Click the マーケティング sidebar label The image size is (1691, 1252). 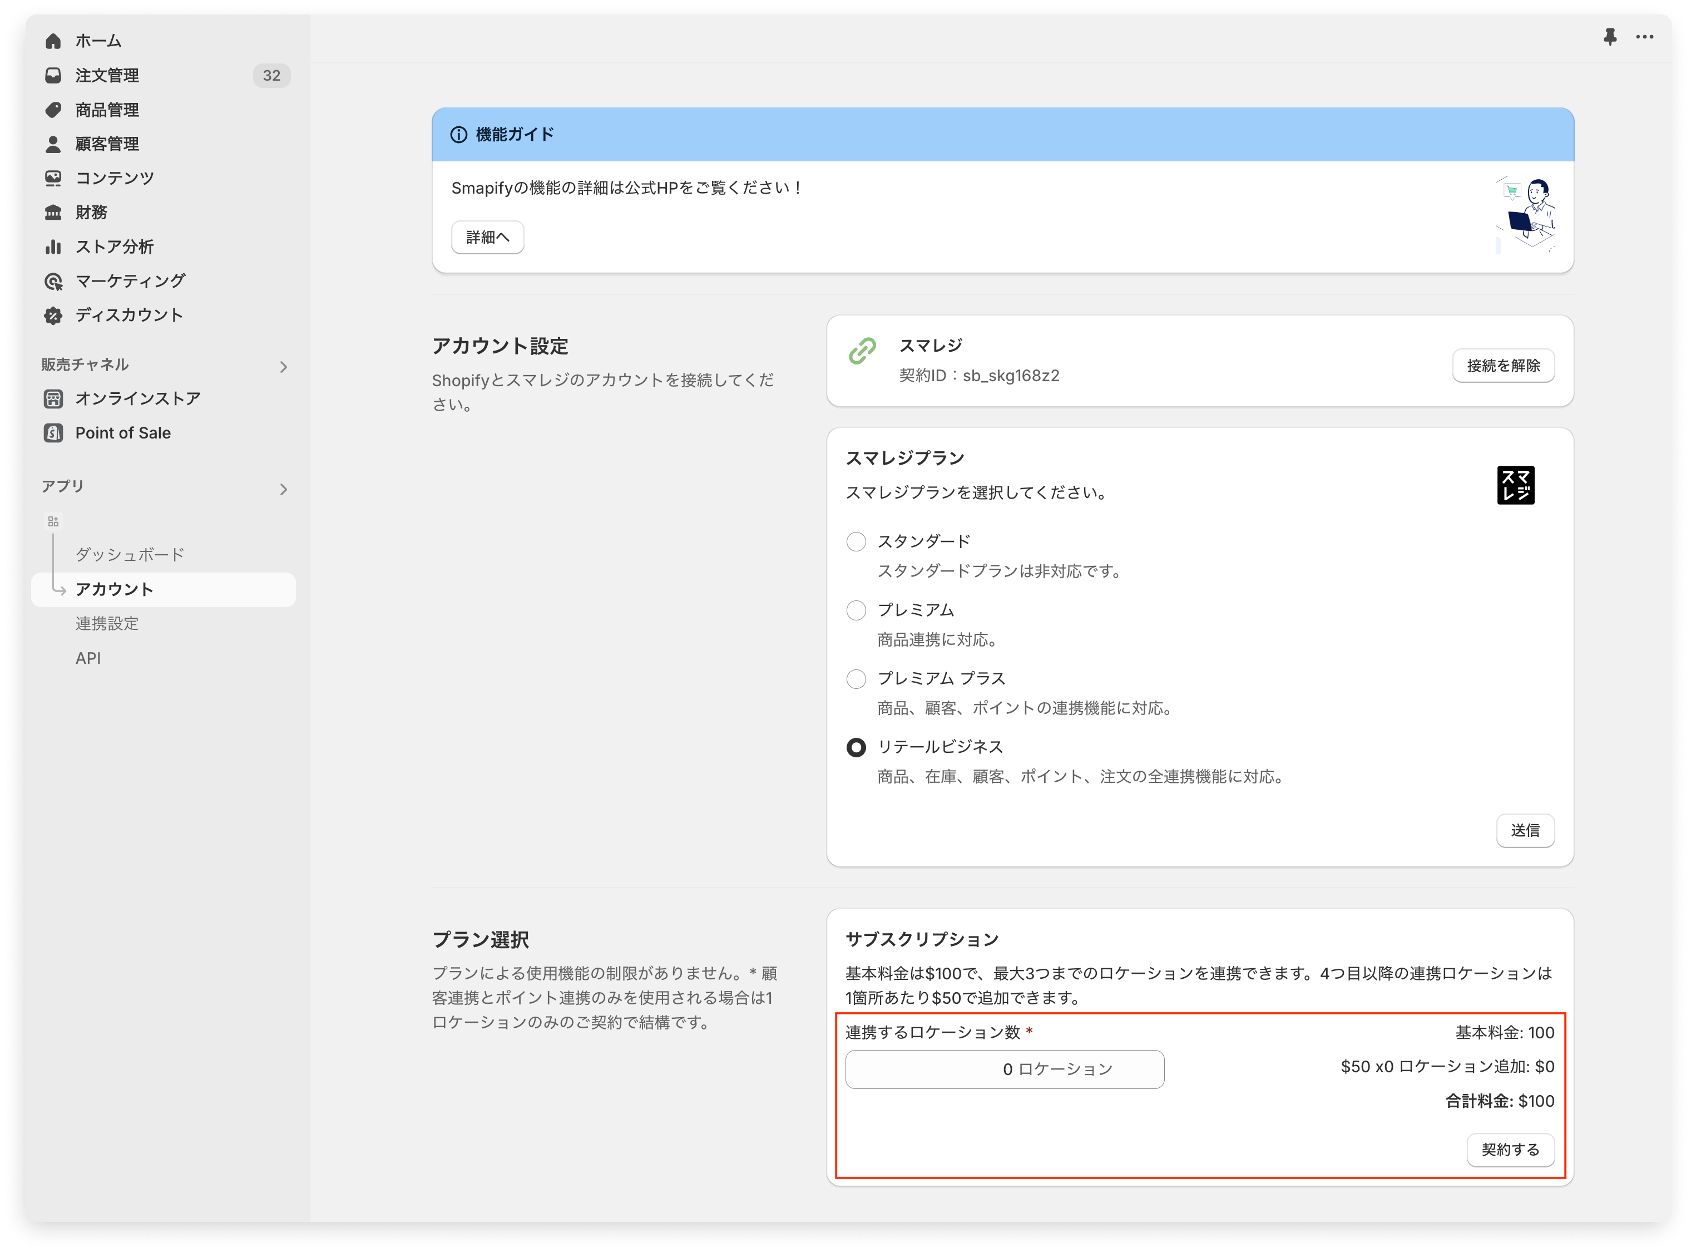click(130, 281)
